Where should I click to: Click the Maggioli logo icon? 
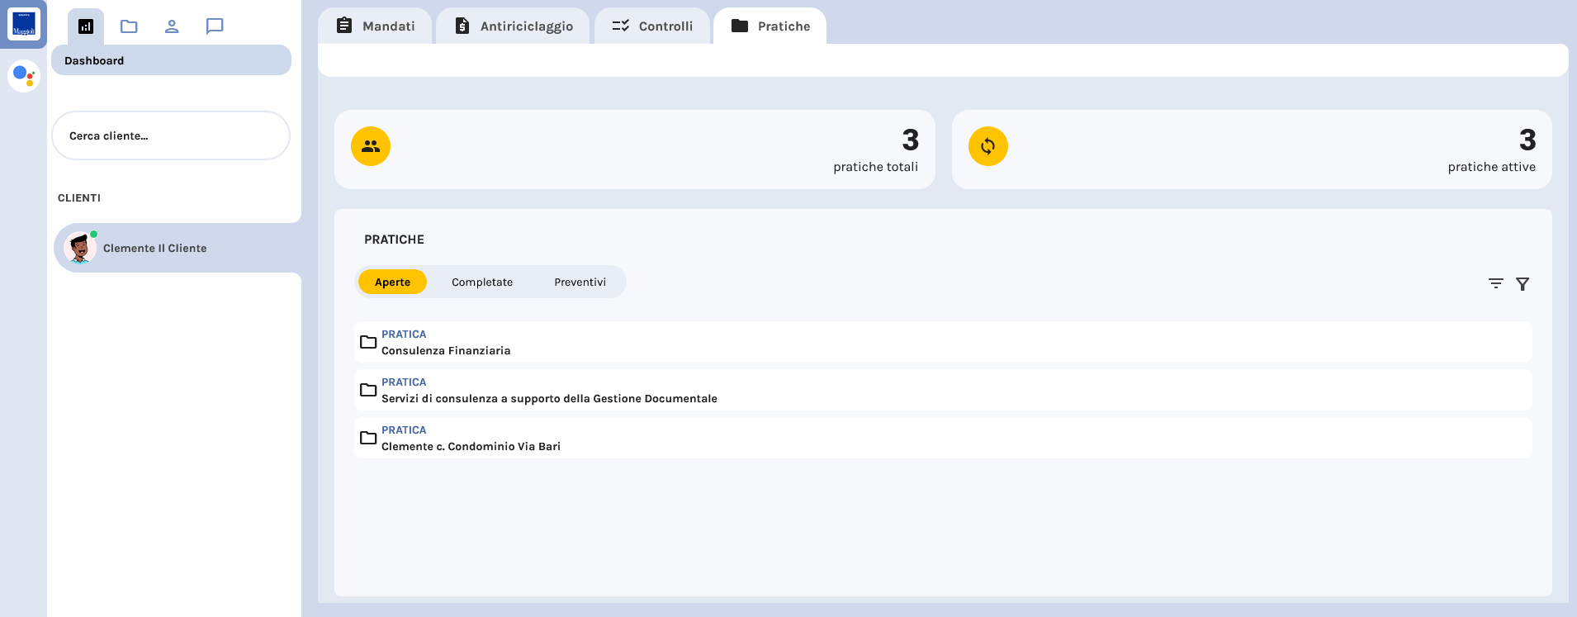tap(23, 24)
